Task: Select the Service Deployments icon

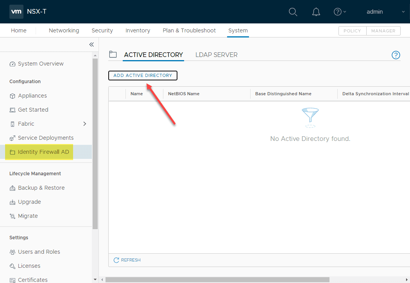Action: pos(12,138)
